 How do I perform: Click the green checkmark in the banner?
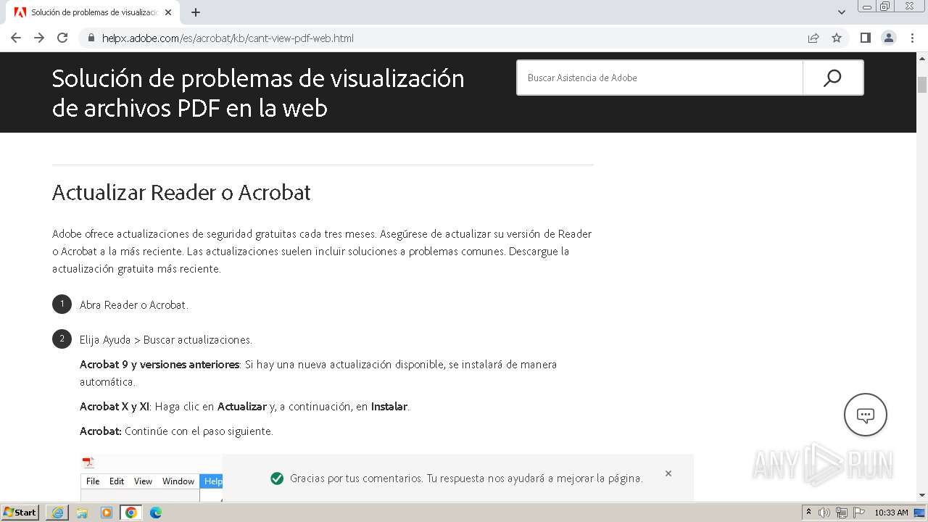click(x=276, y=478)
